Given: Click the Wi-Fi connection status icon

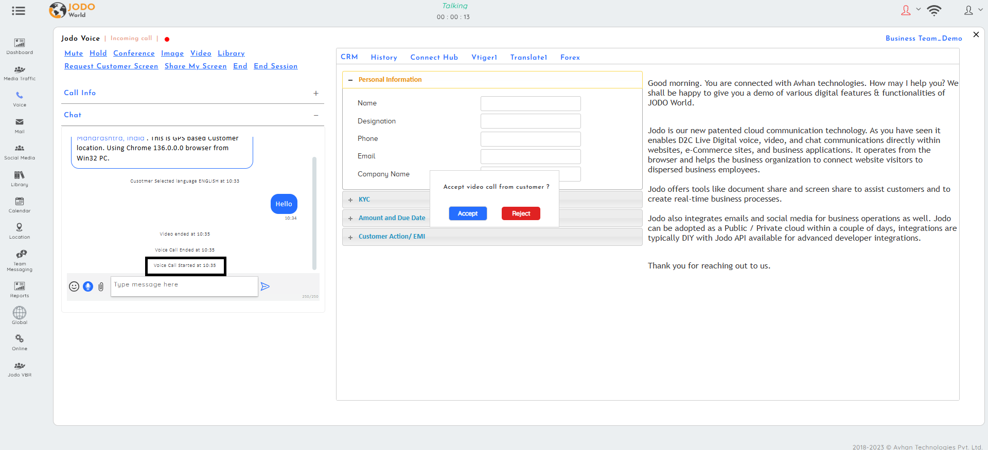Looking at the screenshot, I should (x=934, y=10).
